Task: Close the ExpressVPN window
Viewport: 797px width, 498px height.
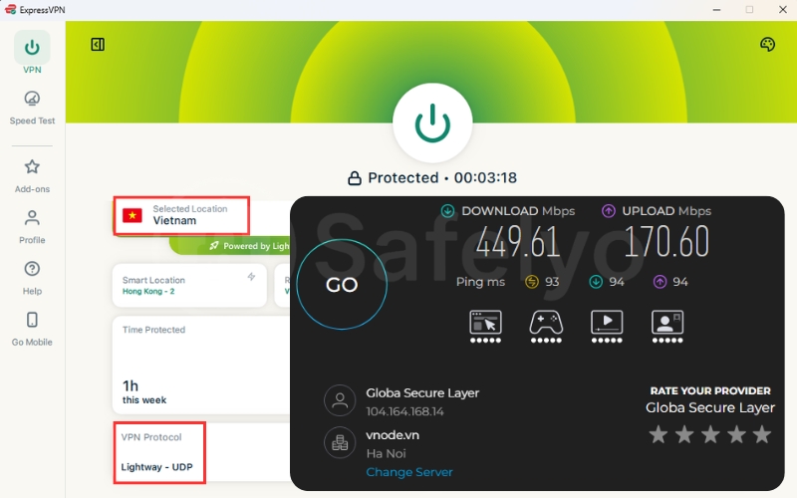Action: (783, 10)
